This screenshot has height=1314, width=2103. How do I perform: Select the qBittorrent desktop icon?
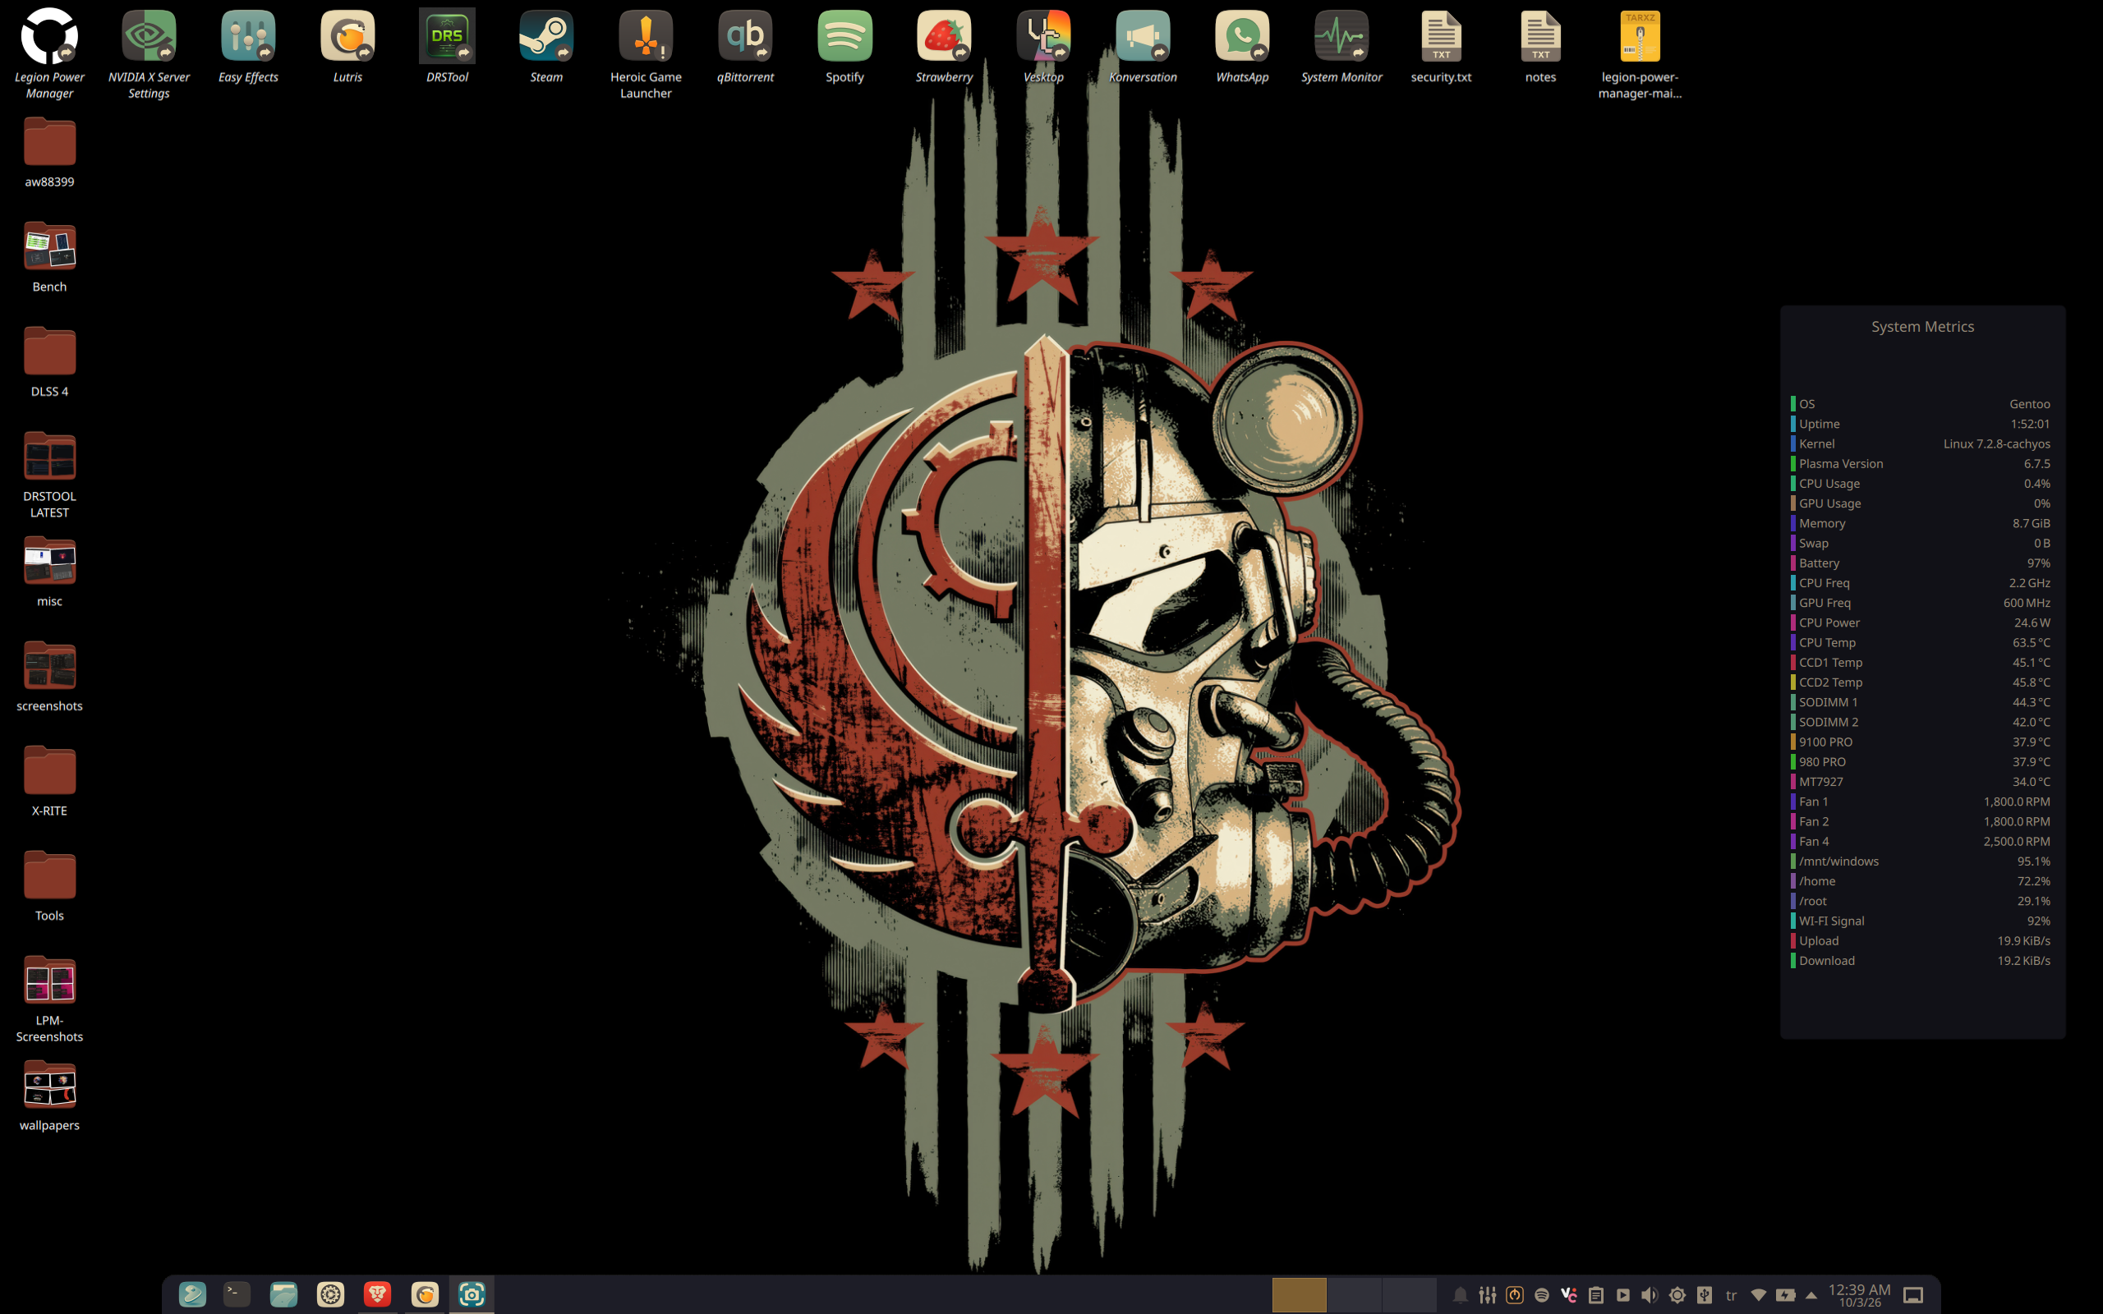[745, 36]
